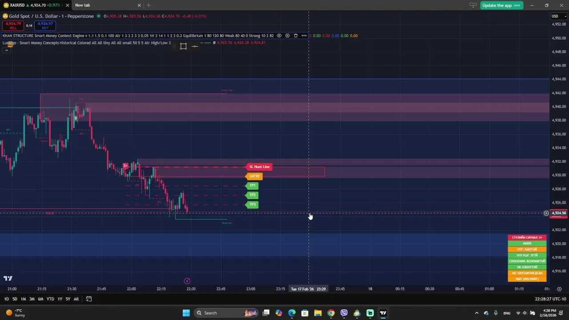Click the Update the app button

(x=501, y=5)
